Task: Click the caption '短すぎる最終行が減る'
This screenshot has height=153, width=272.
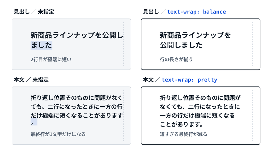Action: (x=184, y=134)
